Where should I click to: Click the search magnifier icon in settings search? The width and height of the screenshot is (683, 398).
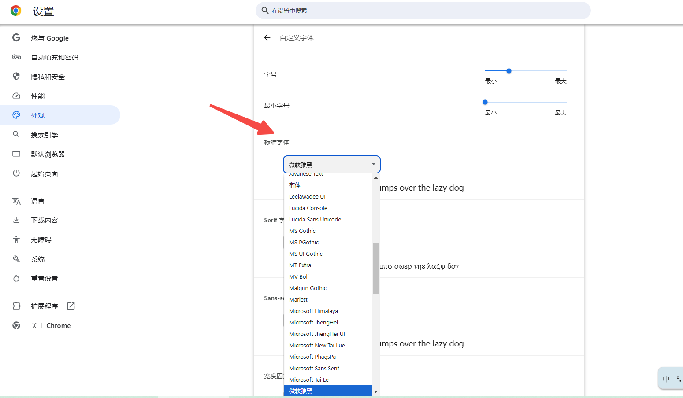tap(265, 11)
